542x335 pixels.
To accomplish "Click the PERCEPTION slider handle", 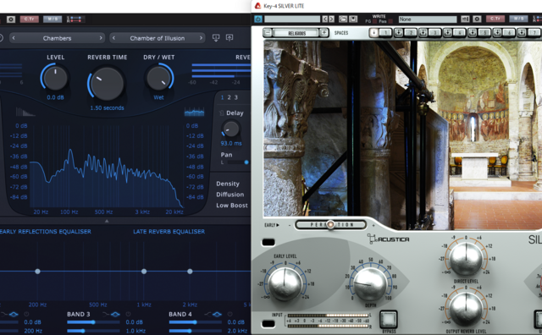I will point(330,225).
